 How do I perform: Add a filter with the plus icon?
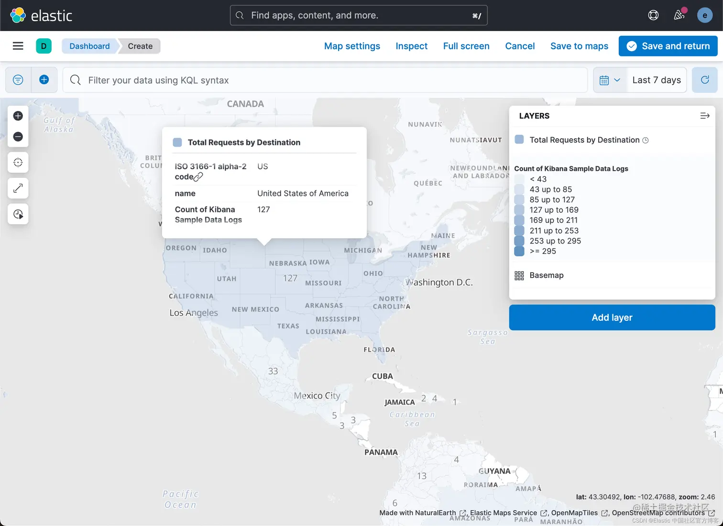[x=44, y=80]
